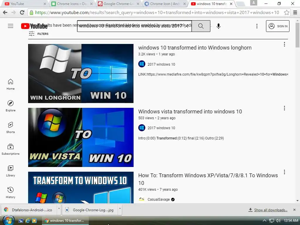Open 'windows 10 transformed into Windows longhorn' title

coord(195,48)
